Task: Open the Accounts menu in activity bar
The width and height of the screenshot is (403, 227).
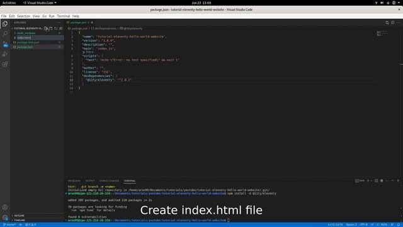Action: [x=5, y=207]
